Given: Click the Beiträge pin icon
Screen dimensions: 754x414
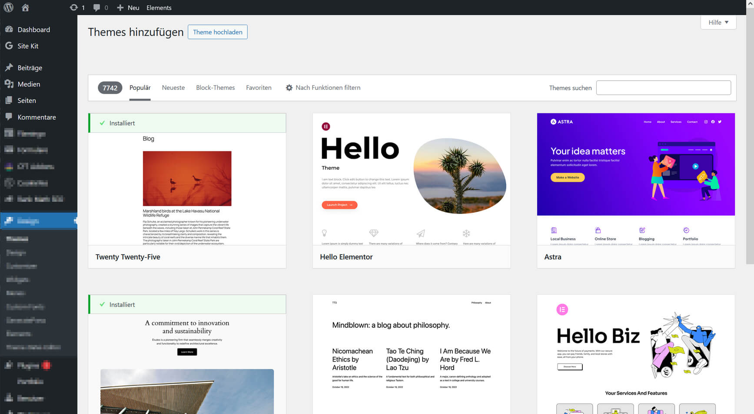Looking at the screenshot, I should pos(9,68).
